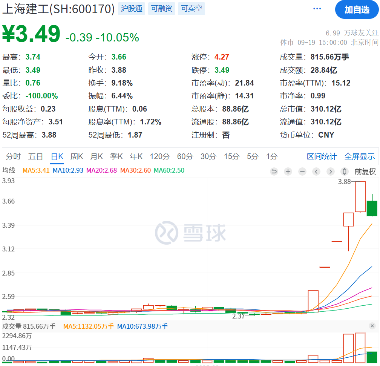Viewport: 380px width, 366px height.
Task: Click the 均线 label
Action: (x=9, y=170)
